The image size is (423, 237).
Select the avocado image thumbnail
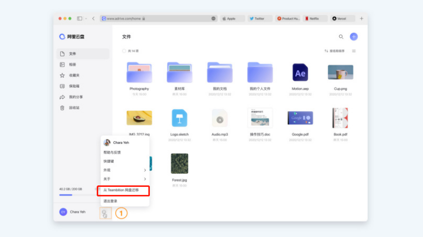(139, 118)
